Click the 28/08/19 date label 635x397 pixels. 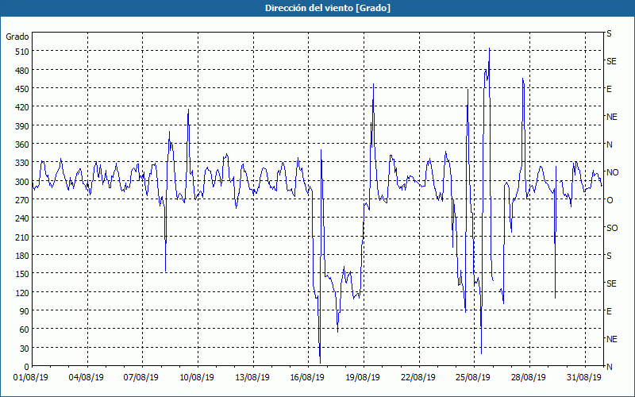529,378
